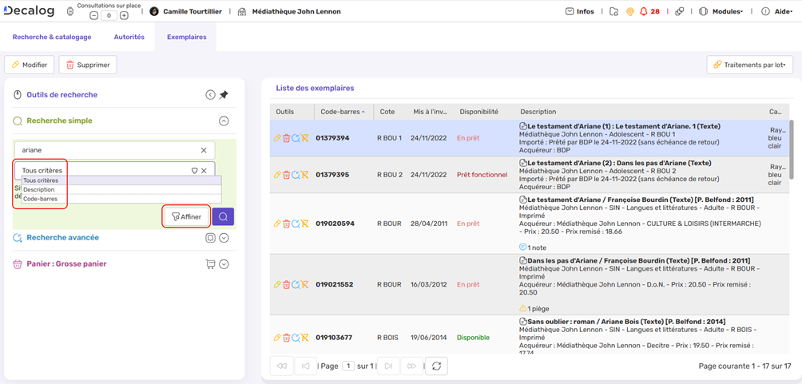The width and height of the screenshot is (802, 384).
Task: Click the decrease consultations minus button
Action: tap(93, 16)
